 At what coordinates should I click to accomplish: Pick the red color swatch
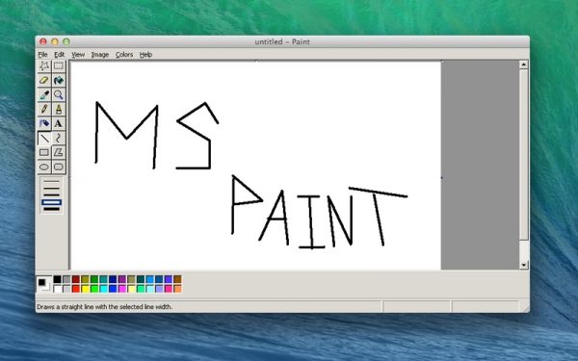76,289
